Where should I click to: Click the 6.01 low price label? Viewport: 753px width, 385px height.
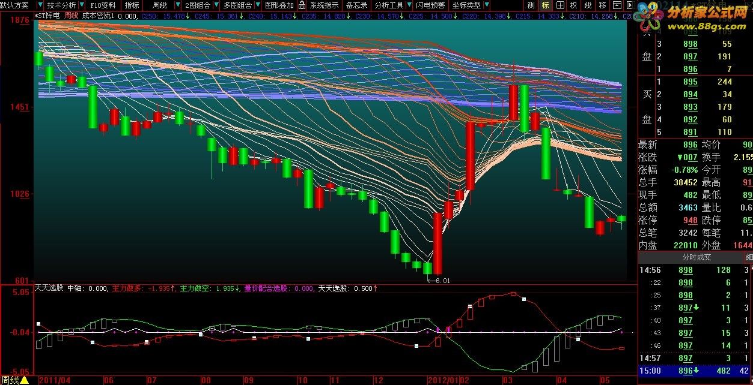442,280
